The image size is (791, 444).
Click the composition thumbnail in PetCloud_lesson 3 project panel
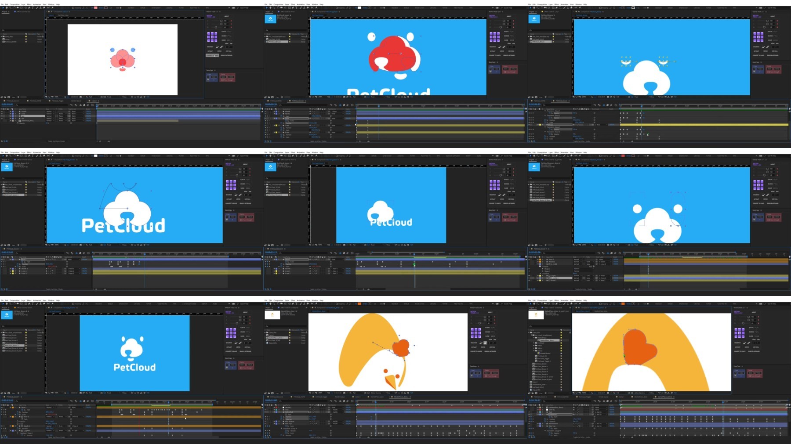(x=7, y=167)
